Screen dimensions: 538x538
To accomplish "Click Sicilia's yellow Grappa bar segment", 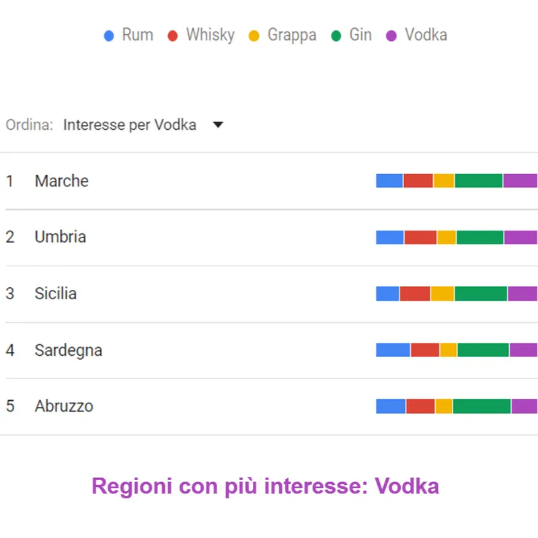I will point(442,294).
